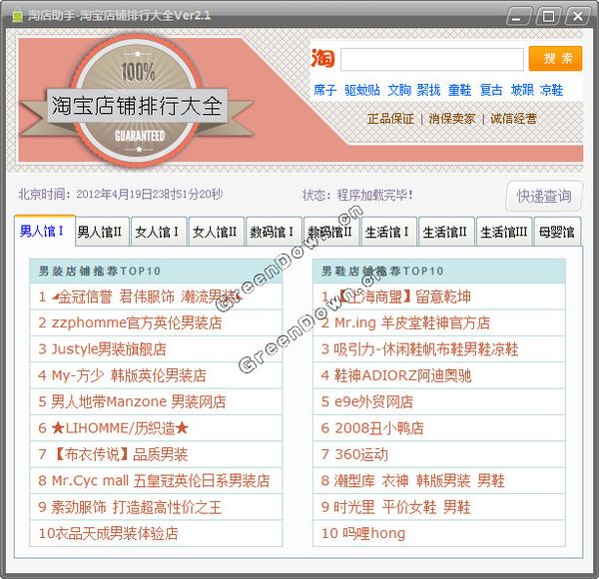
Task: Close the 淘店助手 window
Action: click(x=578, y=16)
